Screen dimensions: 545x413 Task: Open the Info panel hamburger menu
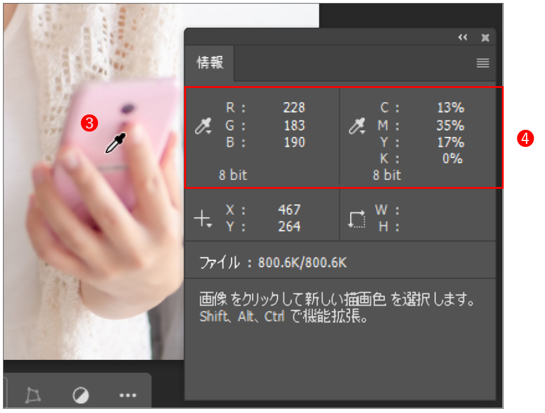coord(482,64)
